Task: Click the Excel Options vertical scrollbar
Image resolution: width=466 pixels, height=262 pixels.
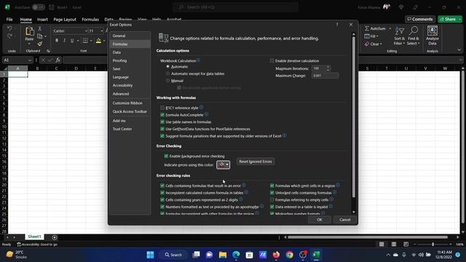Action: click(353, 117)
